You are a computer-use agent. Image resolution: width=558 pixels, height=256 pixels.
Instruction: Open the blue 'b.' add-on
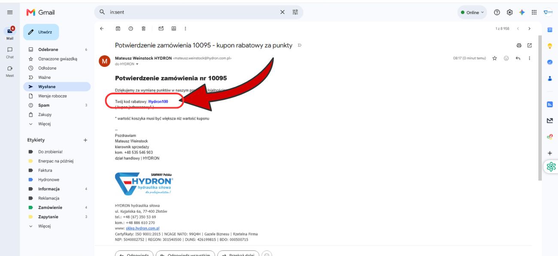(x=549, y=104)
